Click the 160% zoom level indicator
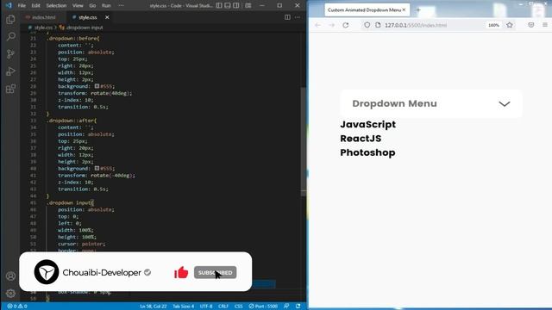552x310 pixels. tap(493, 25)
